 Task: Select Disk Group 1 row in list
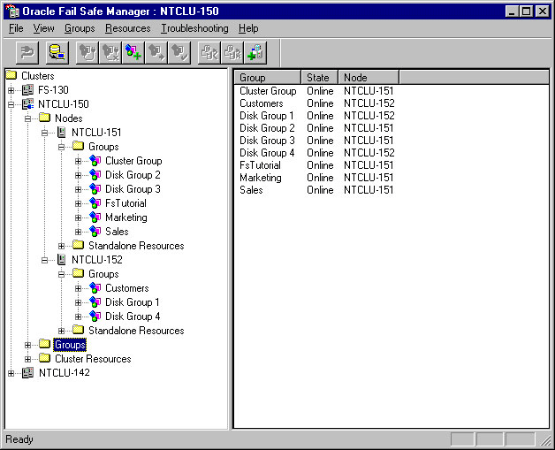[x=267, y=116]
